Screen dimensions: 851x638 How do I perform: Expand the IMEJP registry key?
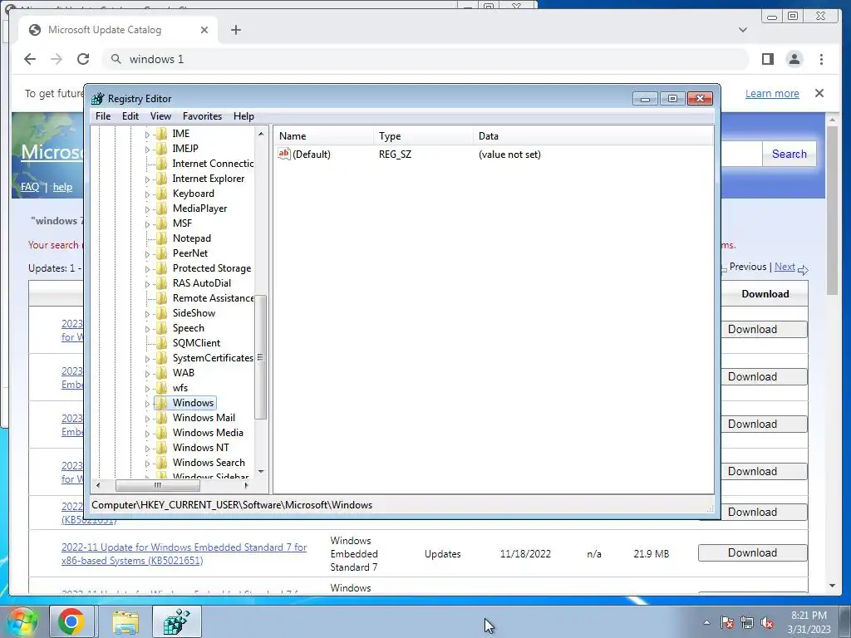tap(147, 149)
